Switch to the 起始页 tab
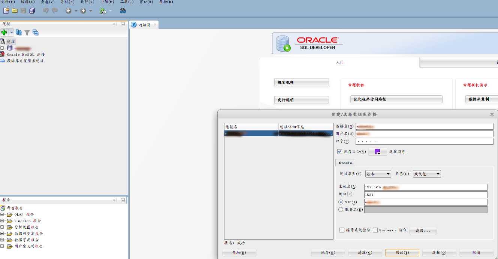Screen dimensions: 498x259 [x=144, y=25]
